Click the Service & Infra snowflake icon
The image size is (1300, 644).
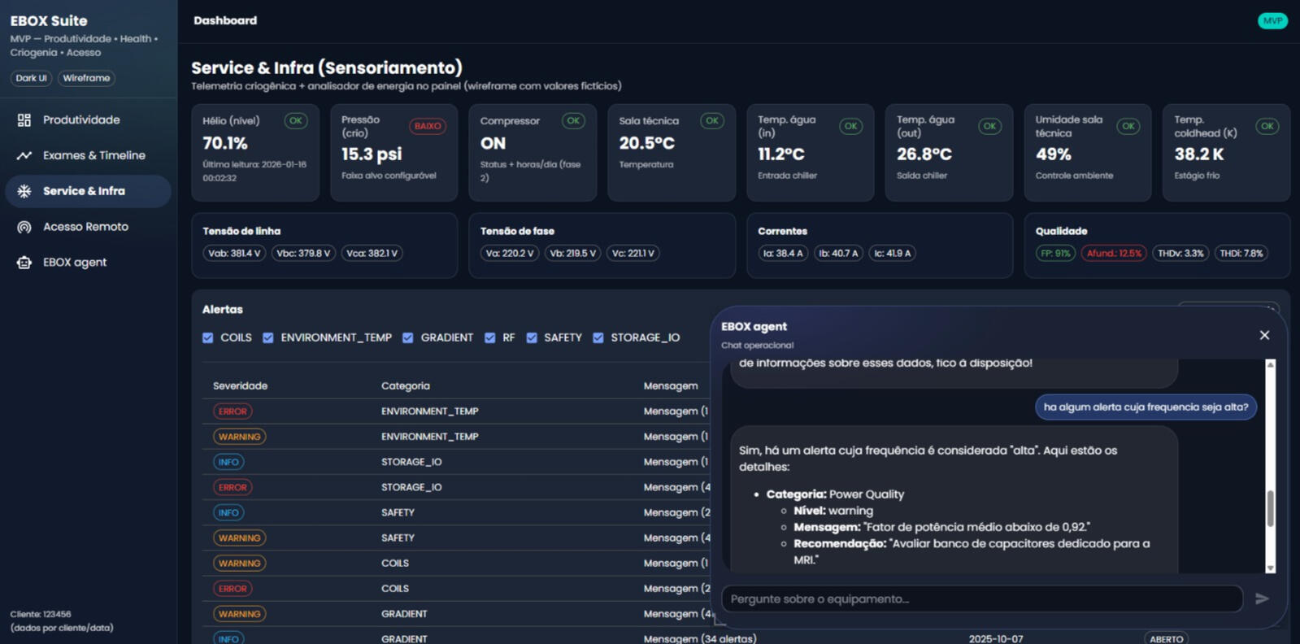click(x=24, y=191)
